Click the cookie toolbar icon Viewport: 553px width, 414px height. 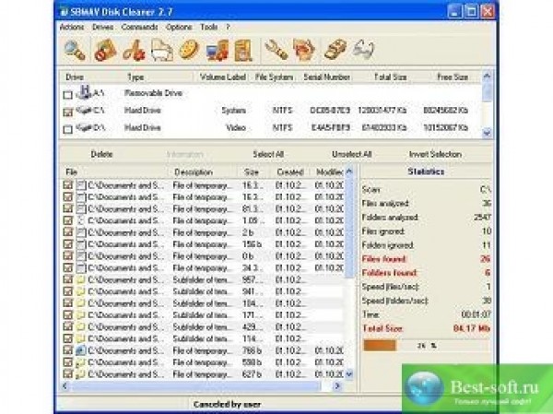tap(189, 50)
